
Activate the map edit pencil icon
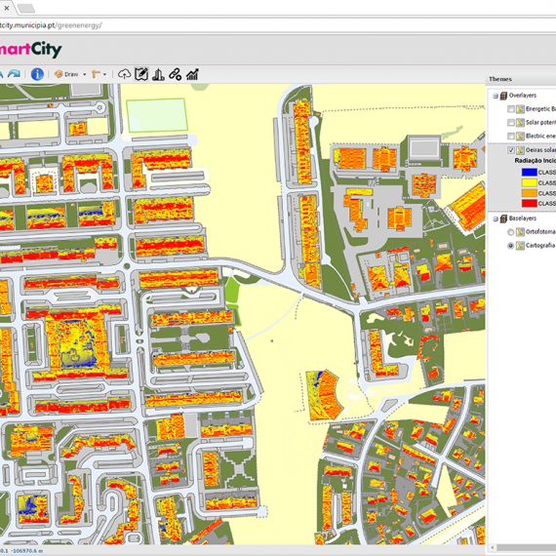(141, 74)
